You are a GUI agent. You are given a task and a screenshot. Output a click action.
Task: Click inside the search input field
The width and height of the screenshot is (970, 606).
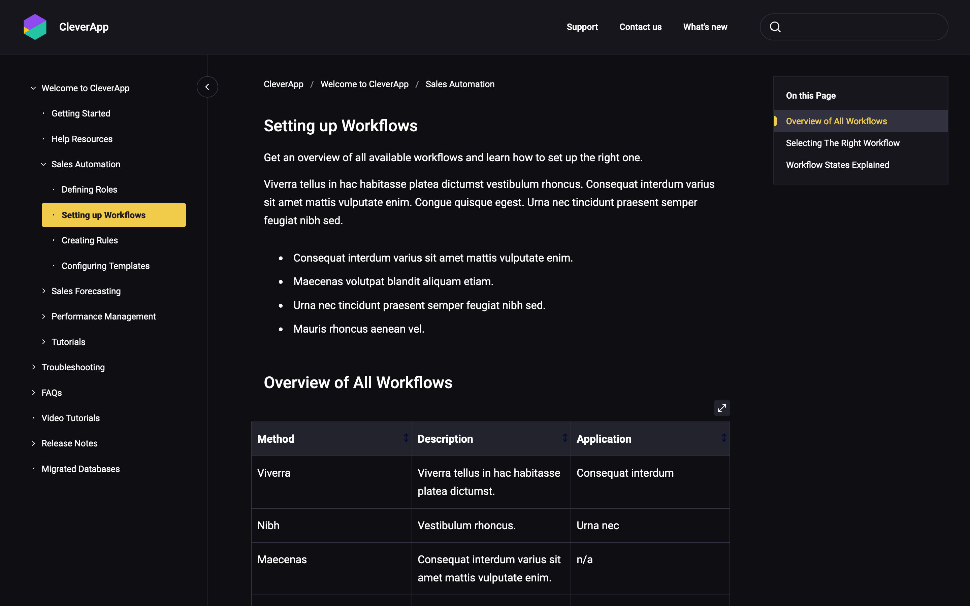tap(862, 27)
